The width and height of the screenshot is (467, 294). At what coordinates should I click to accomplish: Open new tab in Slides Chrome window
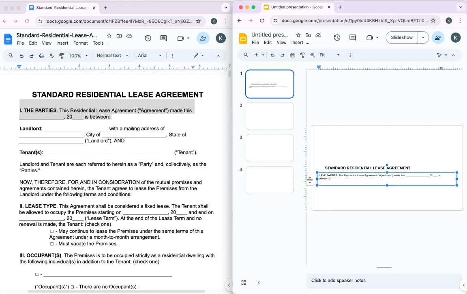click(x=340, y=7)
